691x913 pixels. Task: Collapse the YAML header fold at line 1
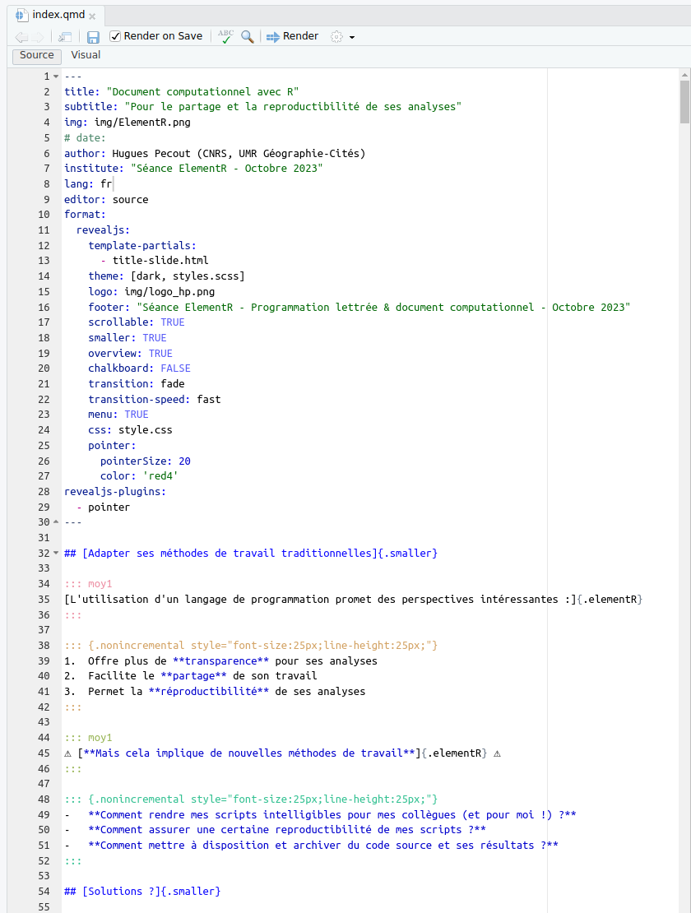pos(56,76)
